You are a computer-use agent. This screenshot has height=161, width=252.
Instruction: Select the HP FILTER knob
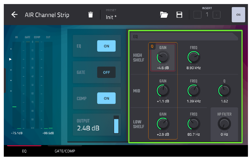pyautogui.click(x=224, y=124)
